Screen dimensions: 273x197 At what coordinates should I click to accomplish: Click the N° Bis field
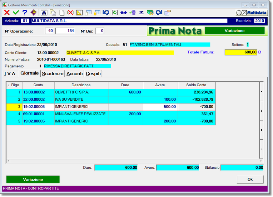[100, 31]
